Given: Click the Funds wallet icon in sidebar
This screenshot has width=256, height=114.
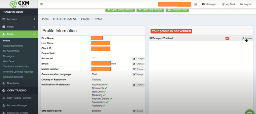Looking at the screenshot, I should 3,27.
